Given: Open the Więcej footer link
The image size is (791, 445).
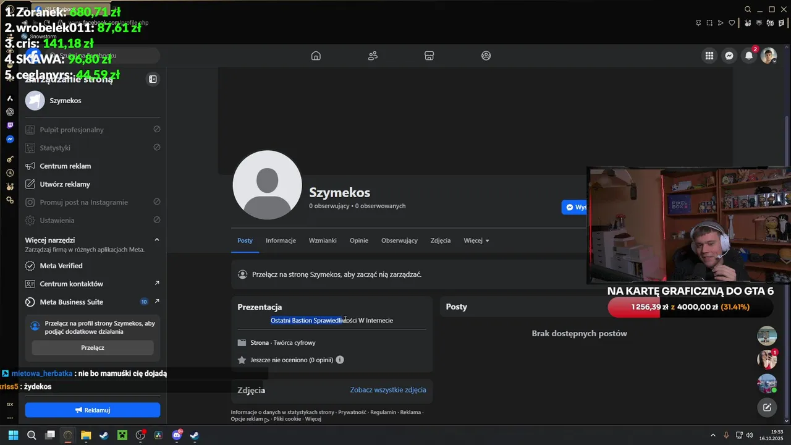Looking at the screenshot, I should tap(313, 419).
